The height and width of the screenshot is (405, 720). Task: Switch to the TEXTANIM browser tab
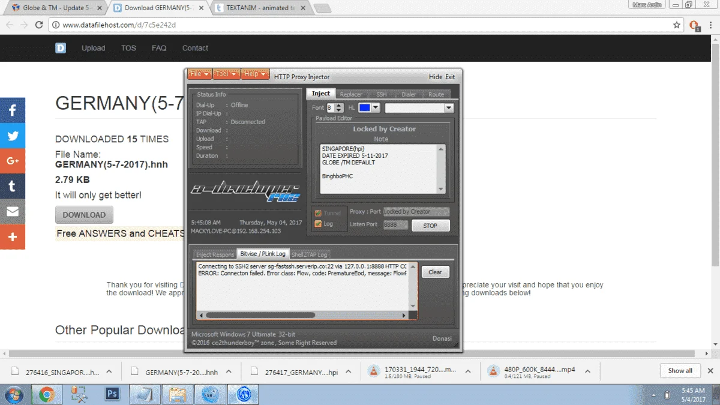click(x=261, y=8)
